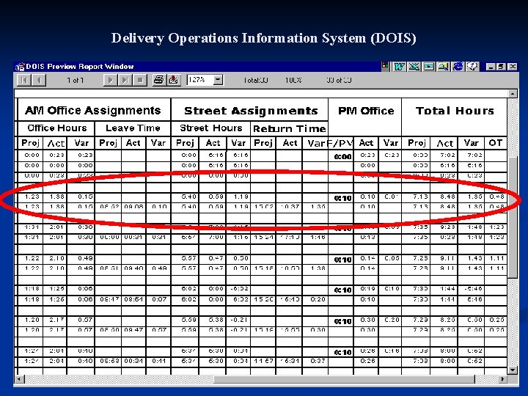The width and height of the screenshot is (528, 396).
Task: Click the help question mark shortcut icon
Action: pyautogui.click(x=473, y=66)
